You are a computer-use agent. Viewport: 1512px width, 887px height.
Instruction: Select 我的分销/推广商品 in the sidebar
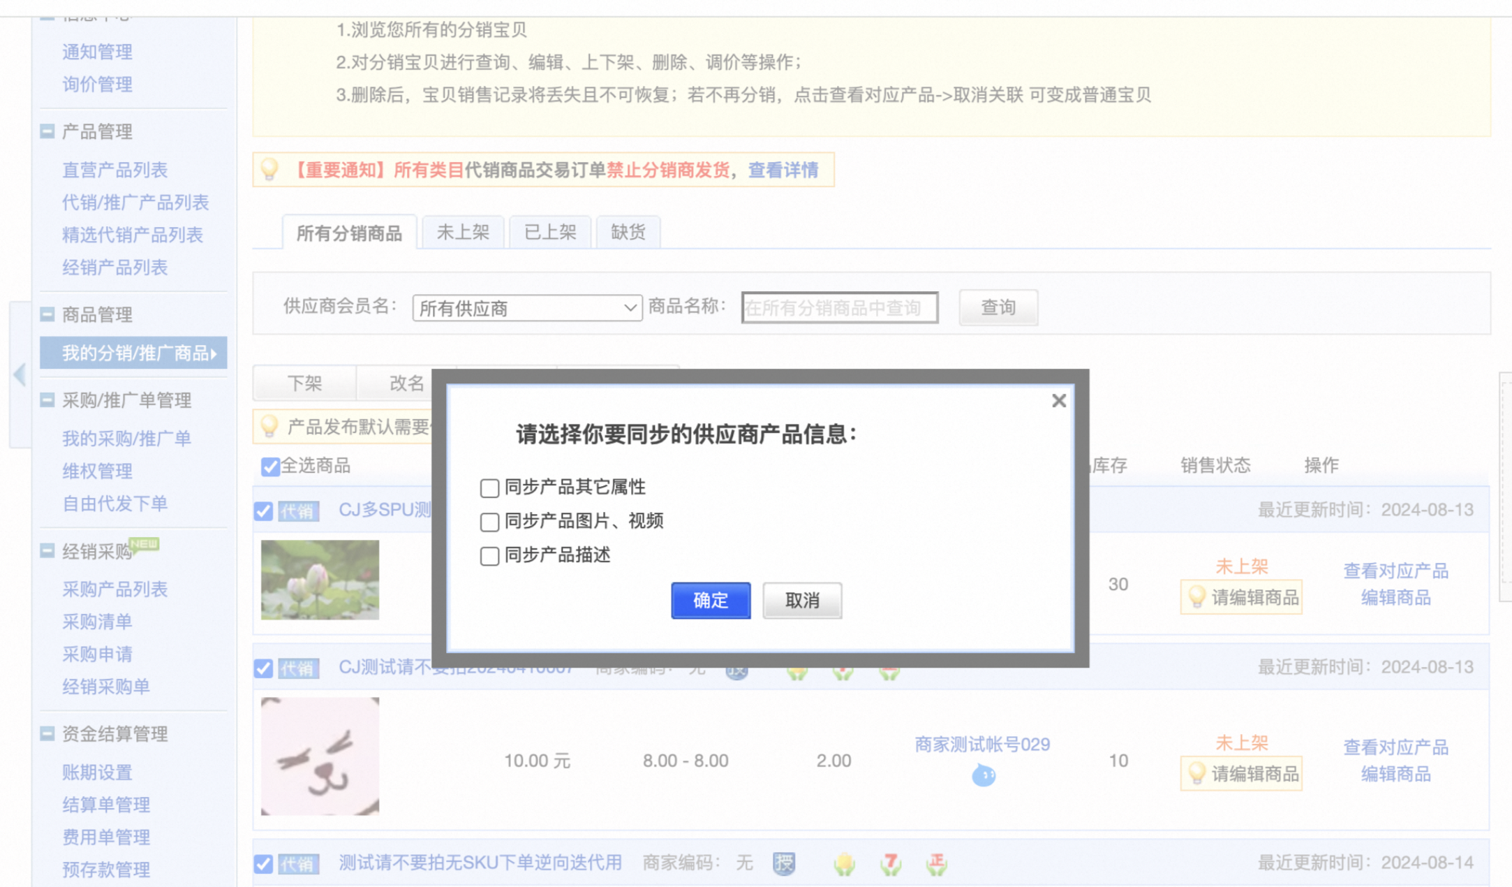click(x=133, y=353)
